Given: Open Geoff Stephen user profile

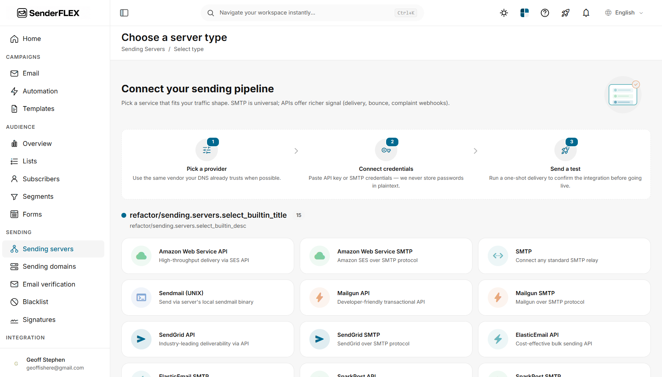Looking at the screenshot, I should click(x=55, y=364).
